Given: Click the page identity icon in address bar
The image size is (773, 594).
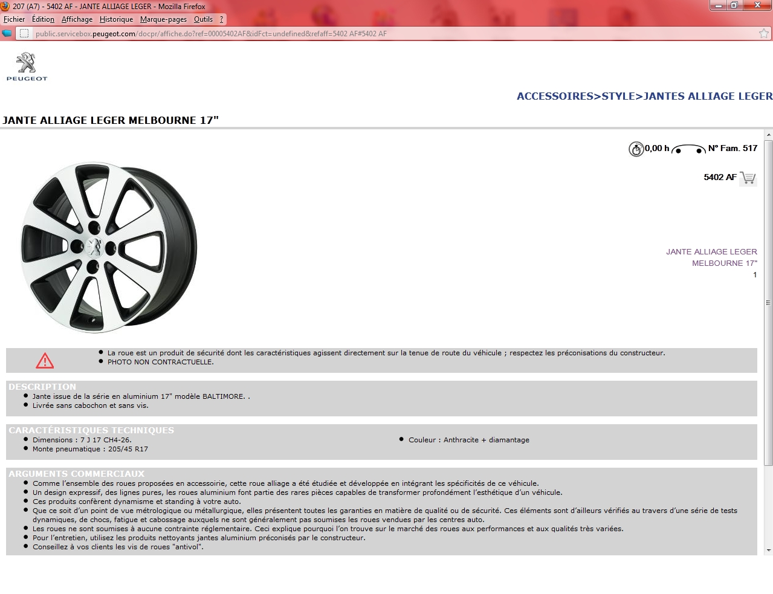Looking at the screenshot, I should (x=24, y=34).
